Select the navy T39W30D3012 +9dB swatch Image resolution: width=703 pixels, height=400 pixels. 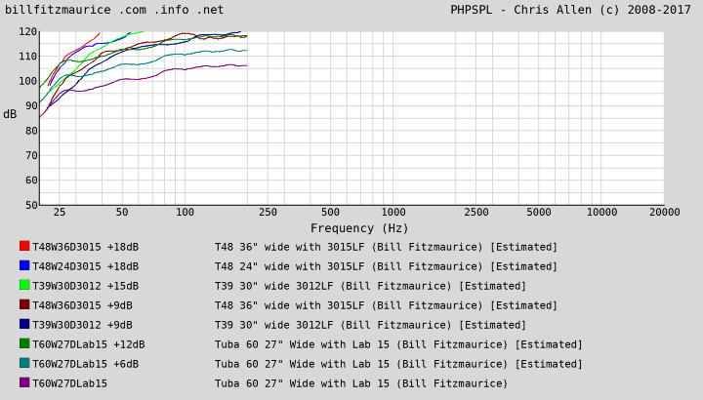(24, 324)
